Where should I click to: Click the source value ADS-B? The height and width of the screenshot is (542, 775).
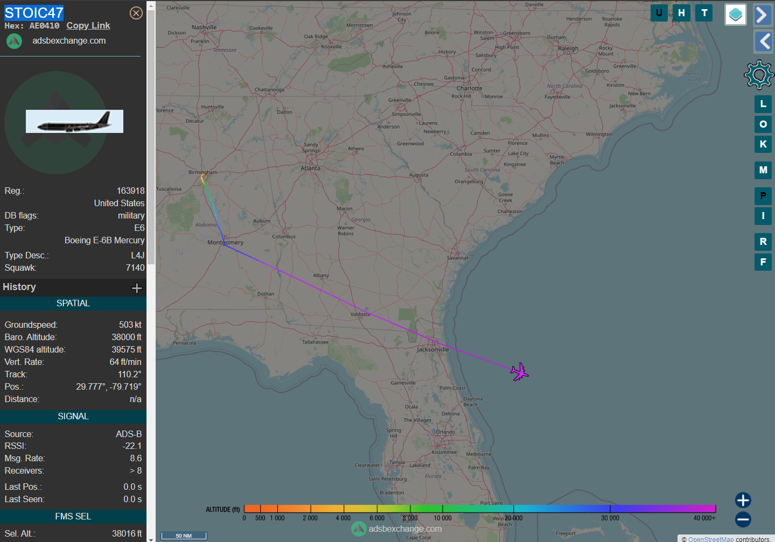pyautogui.click(x=129, y=434)
